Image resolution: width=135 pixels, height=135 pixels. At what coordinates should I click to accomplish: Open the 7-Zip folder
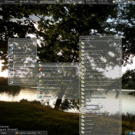(101, 43)
